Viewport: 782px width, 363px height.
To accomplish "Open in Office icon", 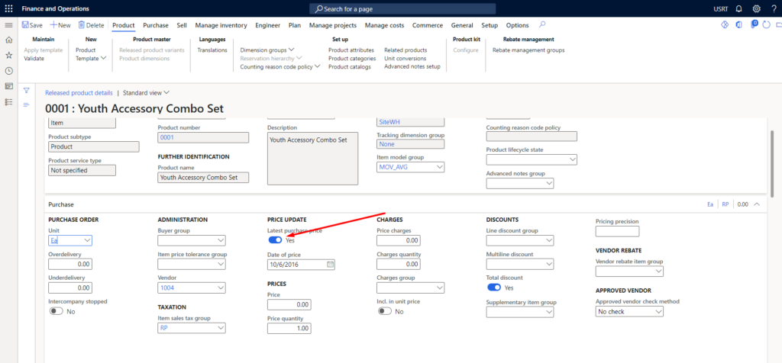I will point(738,25).
